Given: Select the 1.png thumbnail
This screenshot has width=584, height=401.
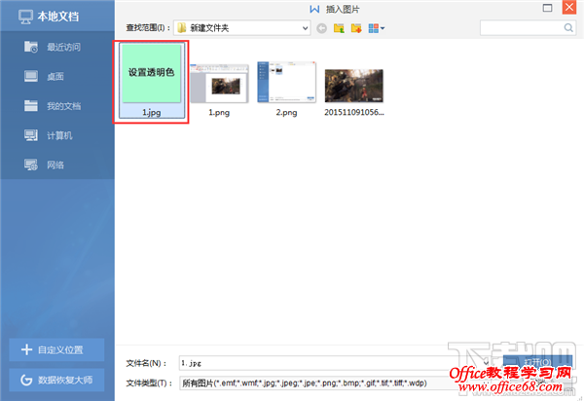Looking at the screenshot, I should (x=219, y=84).
